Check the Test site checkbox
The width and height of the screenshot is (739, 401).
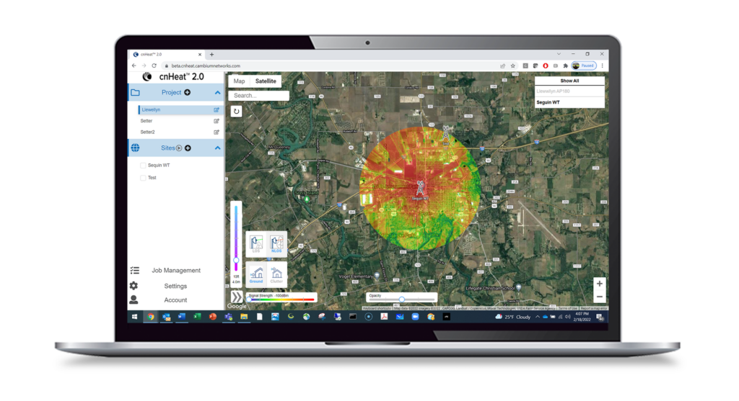[x=143, y=178]
